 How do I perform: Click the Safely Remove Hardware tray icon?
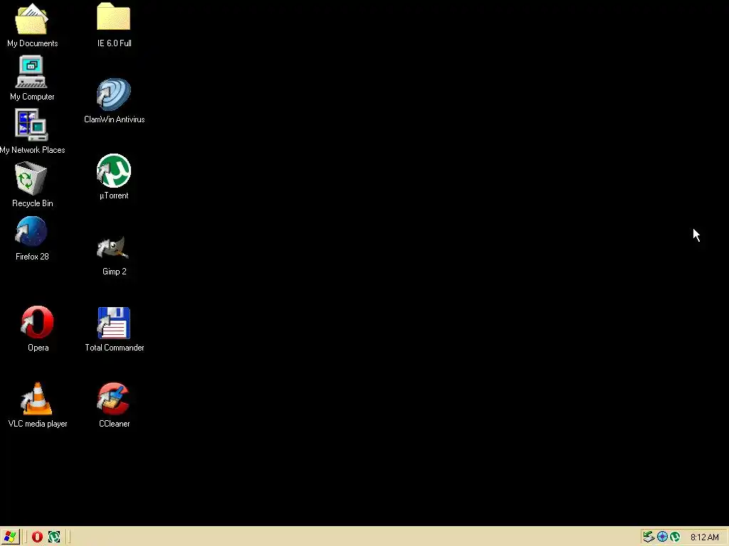click(x=649, y=537)
